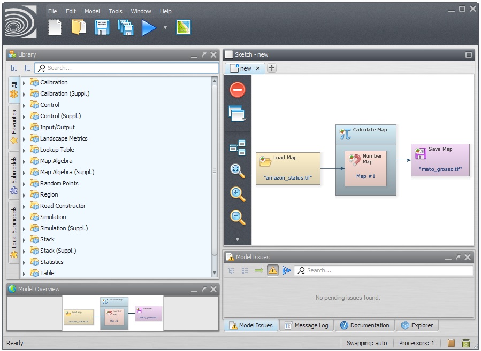Screen dimensions: 481x351
Task: Select the Save Map functor node
Action: pyautogui.click(x=440, y=159)
